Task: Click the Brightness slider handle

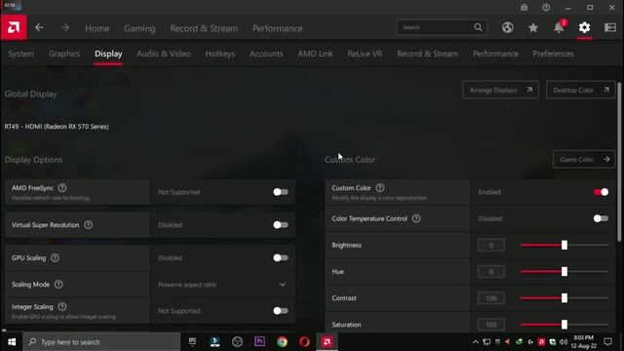Action: 565,245
